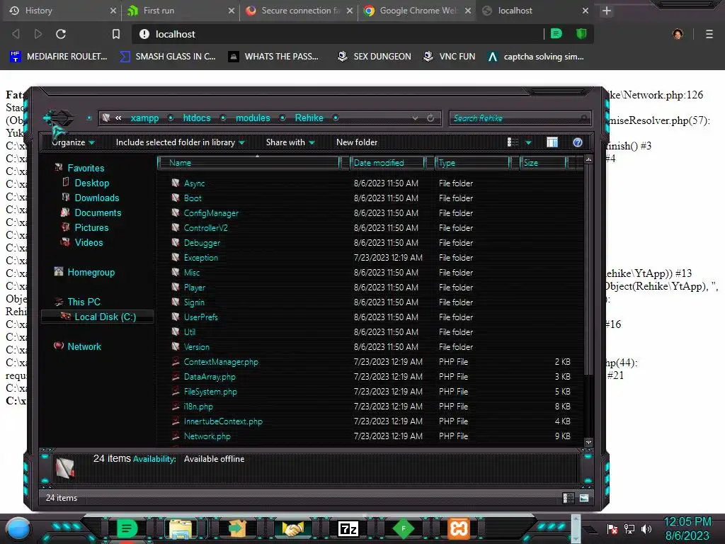Navigate to xampp breadcrumb

(144, 118)
